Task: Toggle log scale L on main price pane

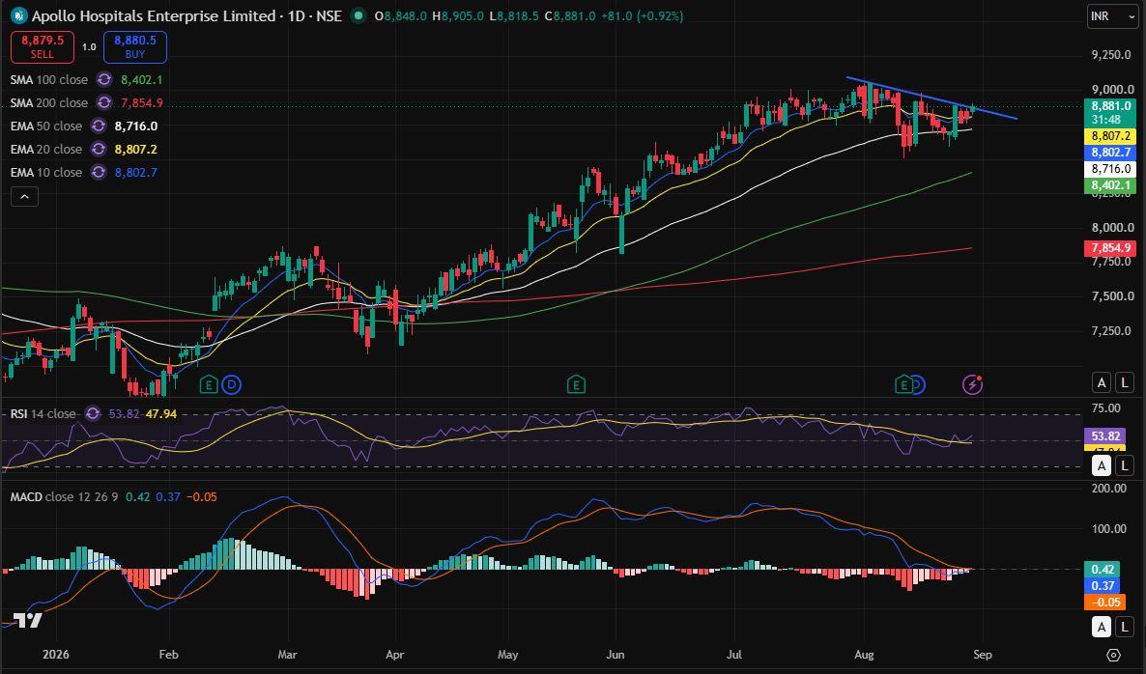Action: click(x=1124, y=382)
